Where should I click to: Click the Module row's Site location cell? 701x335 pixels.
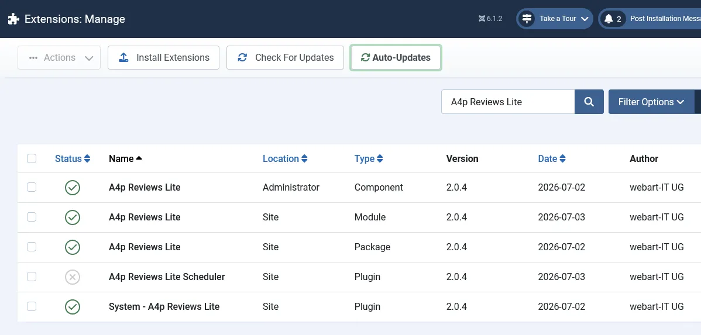click(x=270, y=217)
